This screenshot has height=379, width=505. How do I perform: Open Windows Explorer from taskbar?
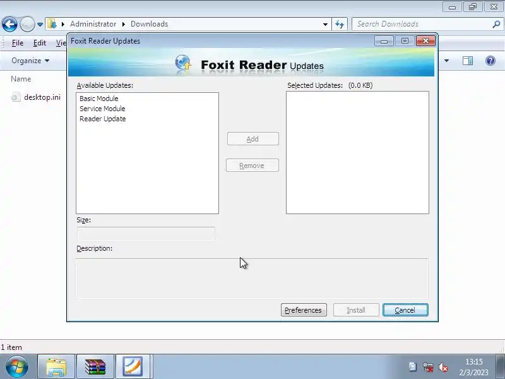click(56, 366)
